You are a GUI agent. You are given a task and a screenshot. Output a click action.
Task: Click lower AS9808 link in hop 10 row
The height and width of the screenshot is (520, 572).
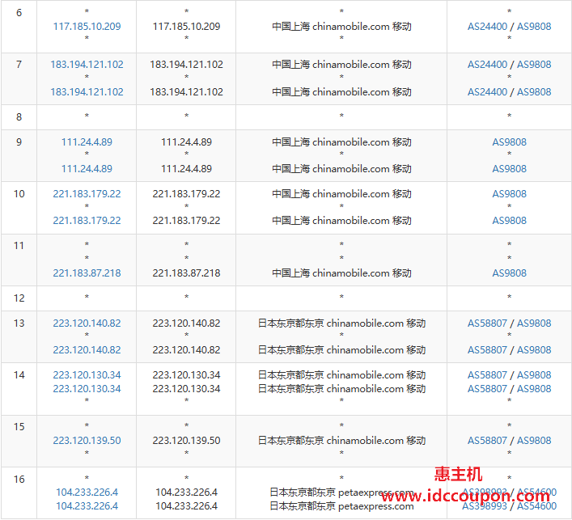509,220
